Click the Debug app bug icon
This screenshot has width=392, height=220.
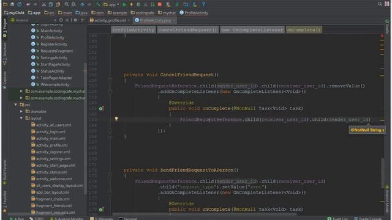138,4
